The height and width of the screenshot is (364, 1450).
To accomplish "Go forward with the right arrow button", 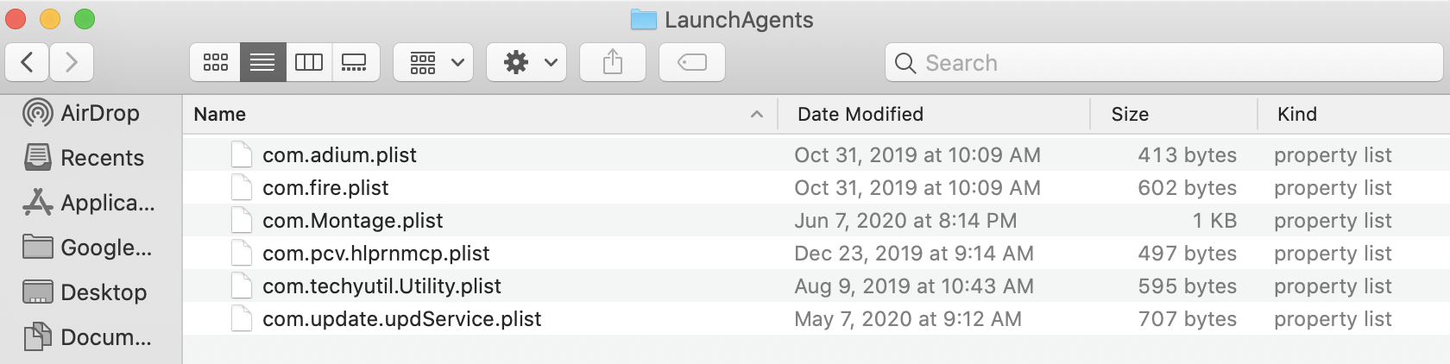I will [72, 62].
